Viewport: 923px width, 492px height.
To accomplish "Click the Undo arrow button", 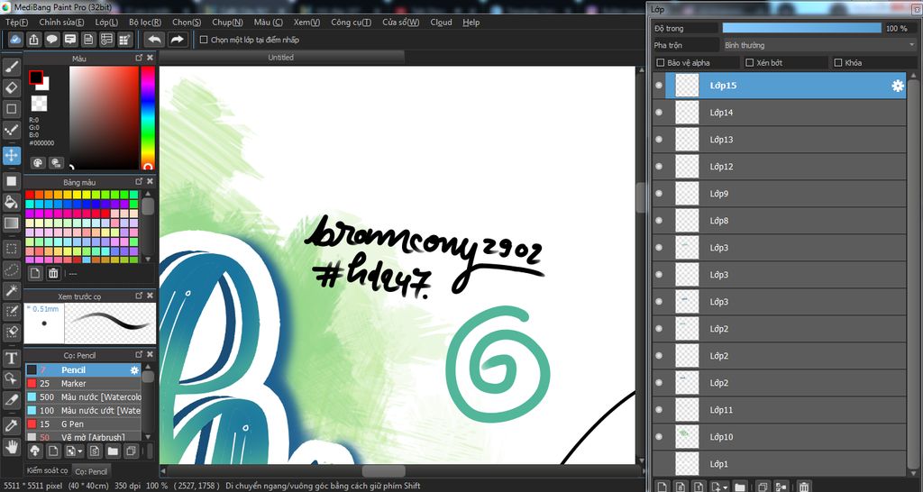I will pos(155,40).
